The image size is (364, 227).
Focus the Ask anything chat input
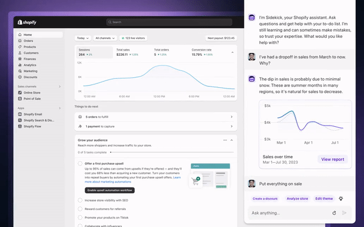pyautogui.click(x=288, y=213)
